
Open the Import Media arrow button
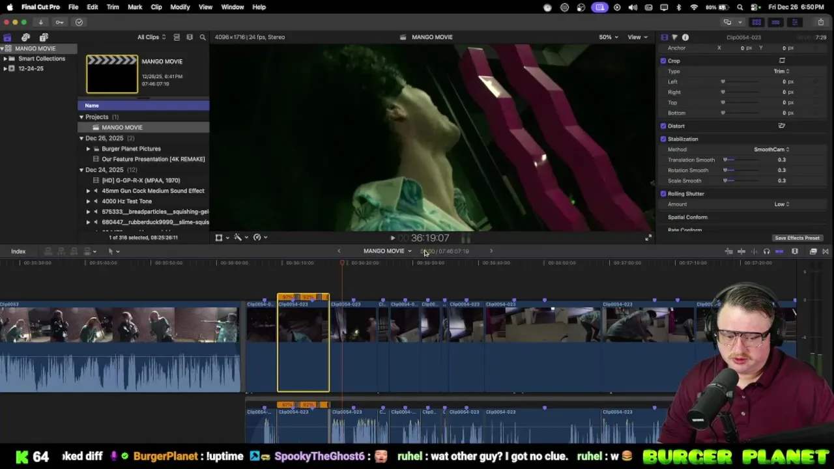pyautogui.click(x=40, y=22)
